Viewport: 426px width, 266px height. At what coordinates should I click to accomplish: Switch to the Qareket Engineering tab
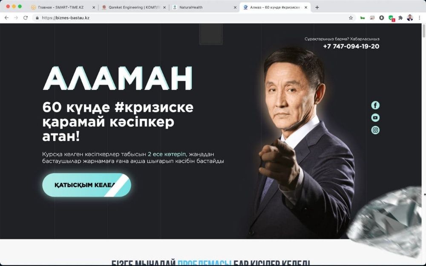133,8
